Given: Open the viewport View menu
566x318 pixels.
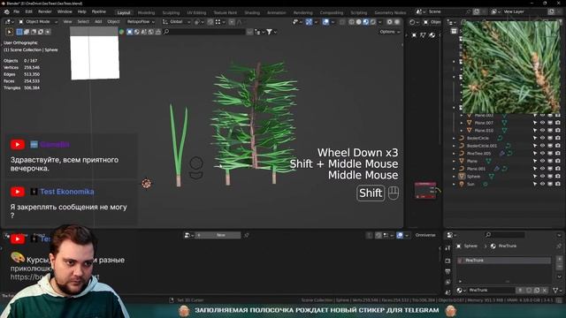Looking at the screenshot, I should (67, 22).
